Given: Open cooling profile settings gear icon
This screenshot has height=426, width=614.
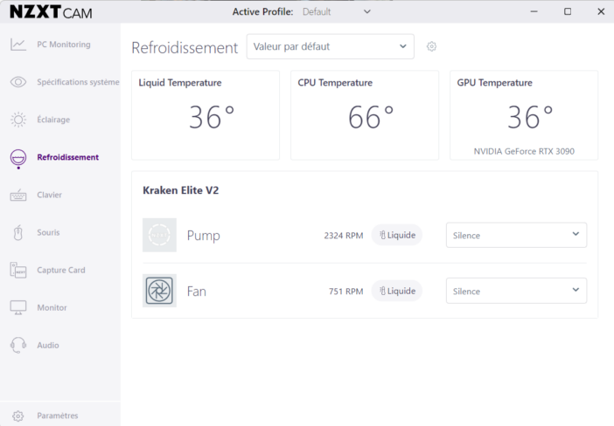Looking at the screenshot, I should point(431,46).
